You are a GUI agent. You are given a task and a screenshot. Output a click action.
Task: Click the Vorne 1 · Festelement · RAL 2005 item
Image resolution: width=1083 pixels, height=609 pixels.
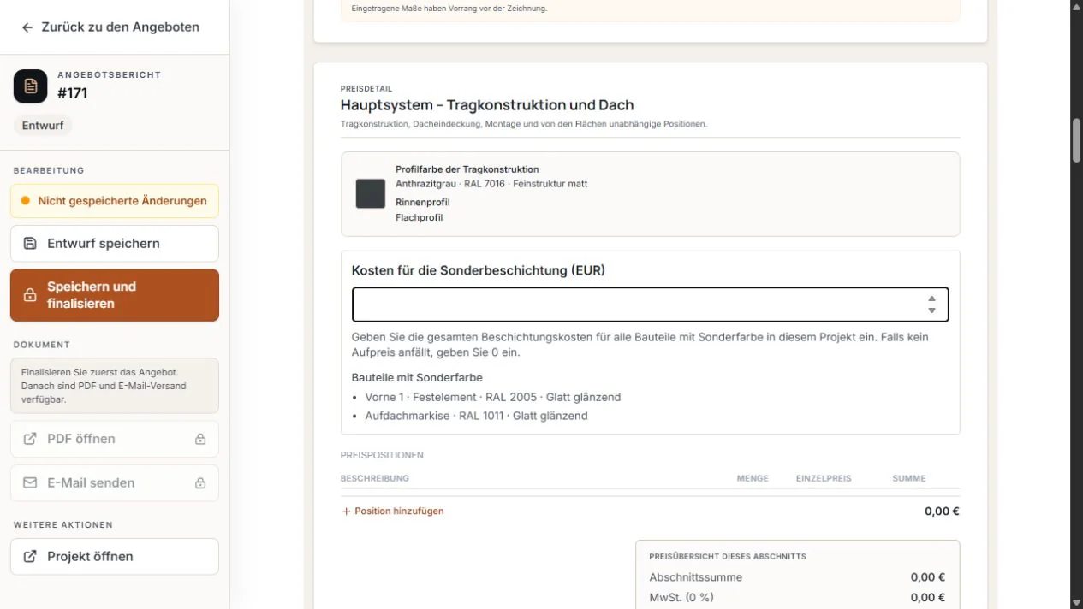(x=493, y=398)
